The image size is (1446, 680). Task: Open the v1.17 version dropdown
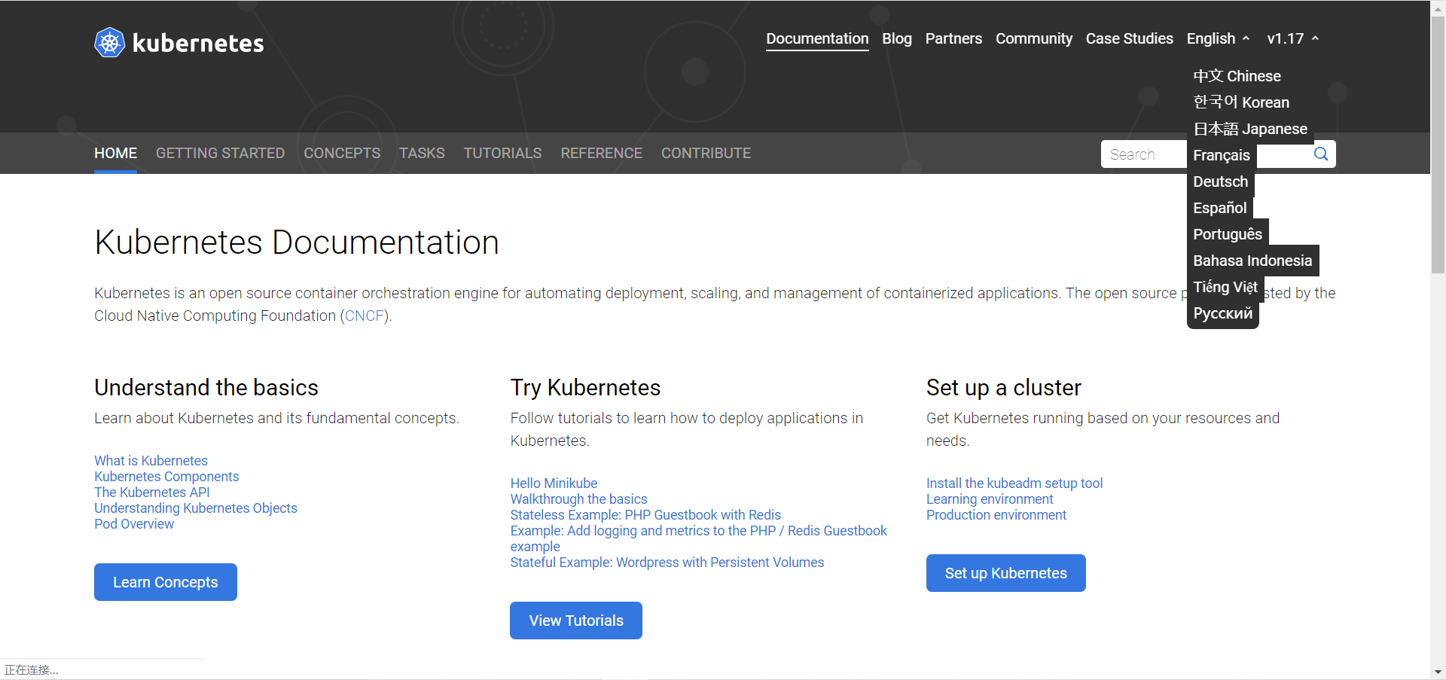point(1292,38)
